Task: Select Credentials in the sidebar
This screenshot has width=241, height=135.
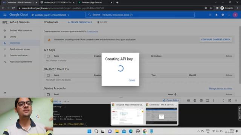Action: click(x=15, y=43)
